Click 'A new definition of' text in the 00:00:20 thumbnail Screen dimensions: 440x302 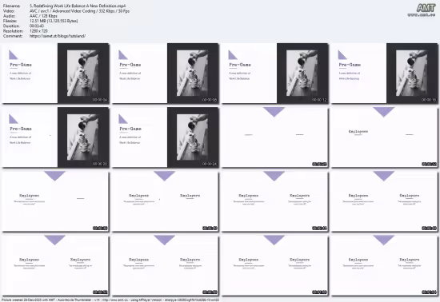(x=20, y=137)
